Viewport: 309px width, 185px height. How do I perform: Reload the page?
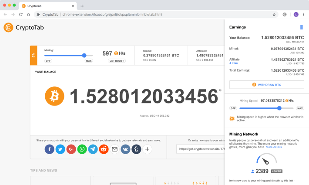21,14
